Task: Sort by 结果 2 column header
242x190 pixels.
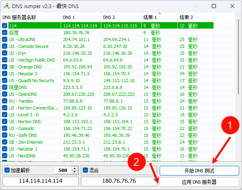Action: click(195, 17)
